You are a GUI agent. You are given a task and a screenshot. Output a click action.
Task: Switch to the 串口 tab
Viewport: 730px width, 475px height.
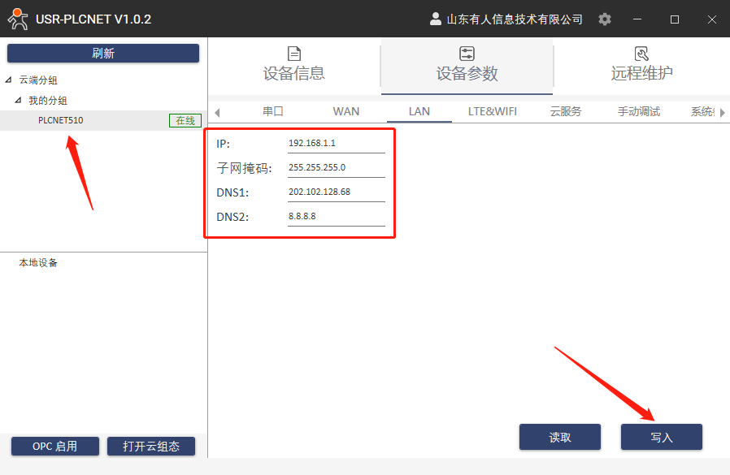(x=273, y=111)
